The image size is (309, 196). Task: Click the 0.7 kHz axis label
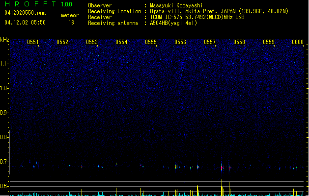pos(4,162)
